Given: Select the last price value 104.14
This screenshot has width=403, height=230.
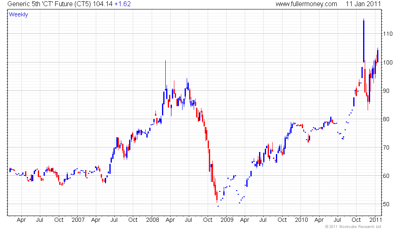Looking at the screenshot, I should (x=102, y=4).
